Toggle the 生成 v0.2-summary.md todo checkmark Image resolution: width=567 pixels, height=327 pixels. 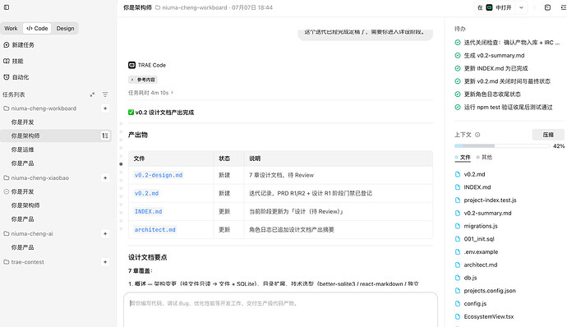(458, 55)
